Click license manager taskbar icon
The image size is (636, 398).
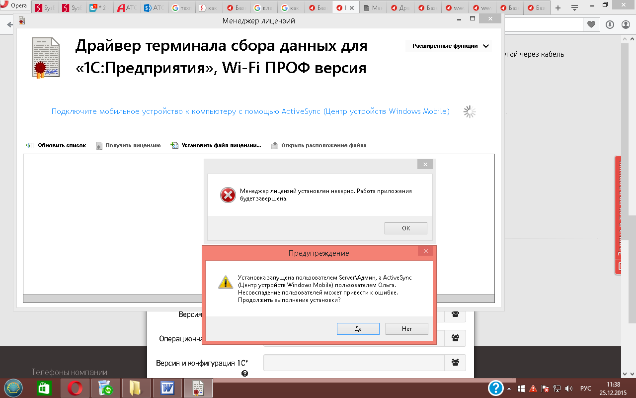pyautogui.click(x=198, y=388)
